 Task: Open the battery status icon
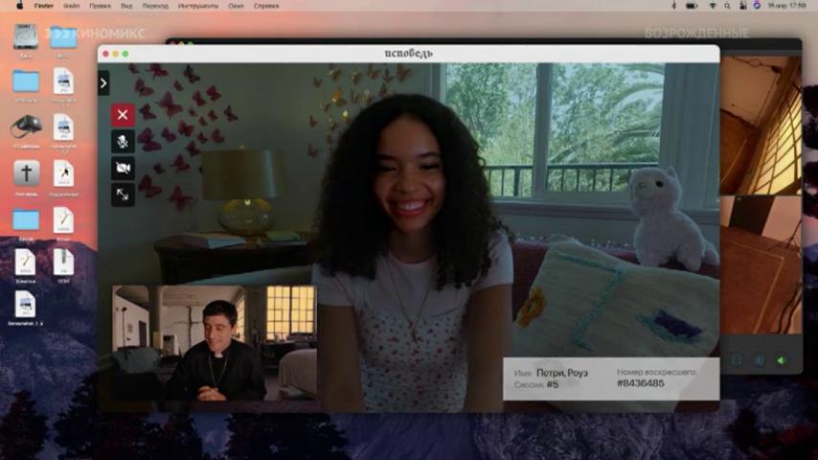tap(692, 6)
